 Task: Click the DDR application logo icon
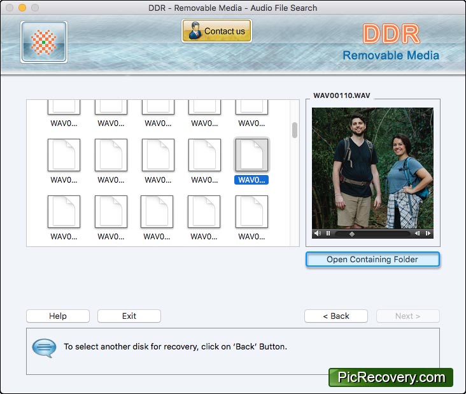(x=44, y=42)
